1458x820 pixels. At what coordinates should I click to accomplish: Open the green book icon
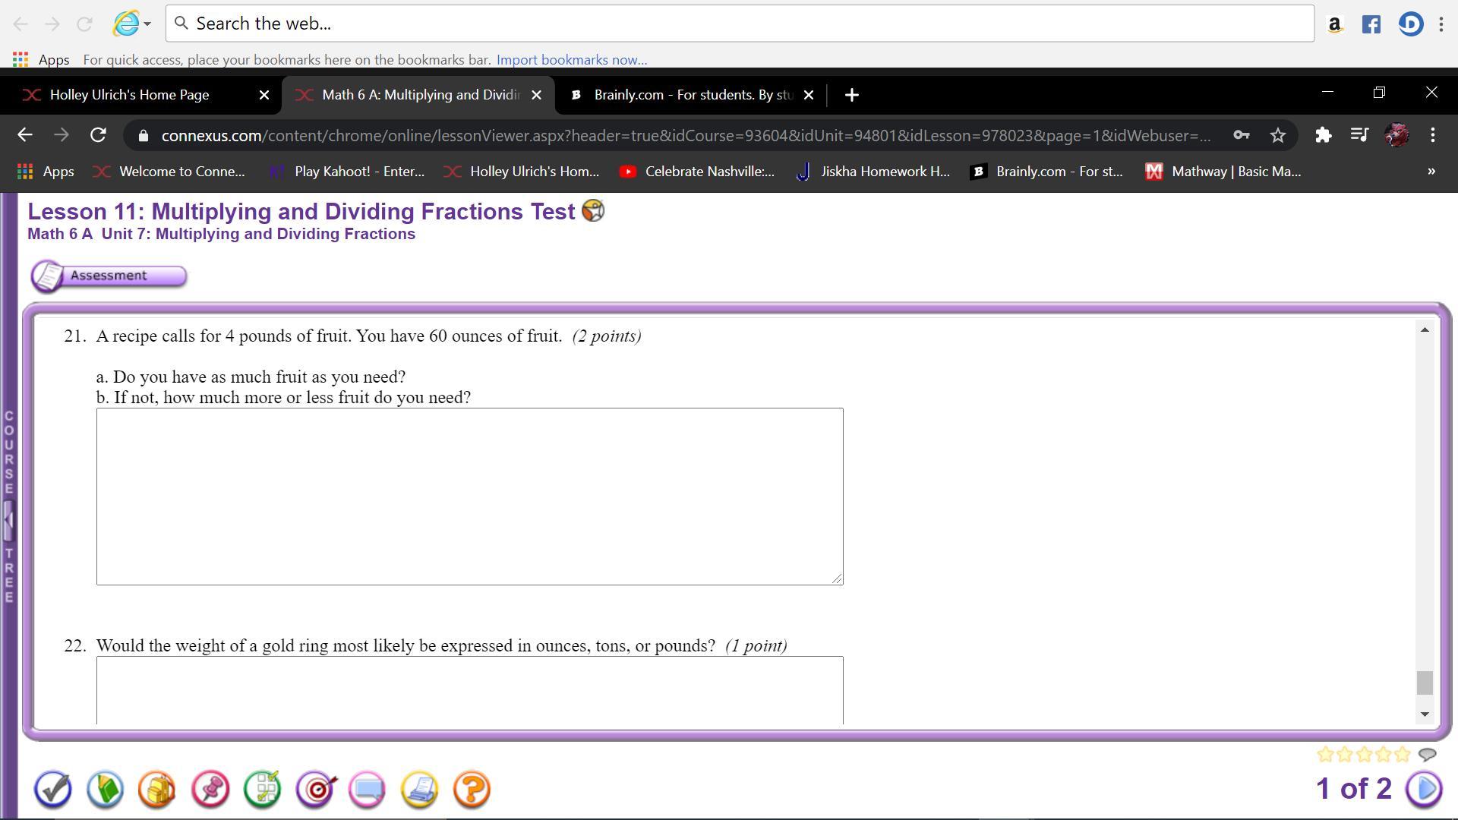[106, 790]
